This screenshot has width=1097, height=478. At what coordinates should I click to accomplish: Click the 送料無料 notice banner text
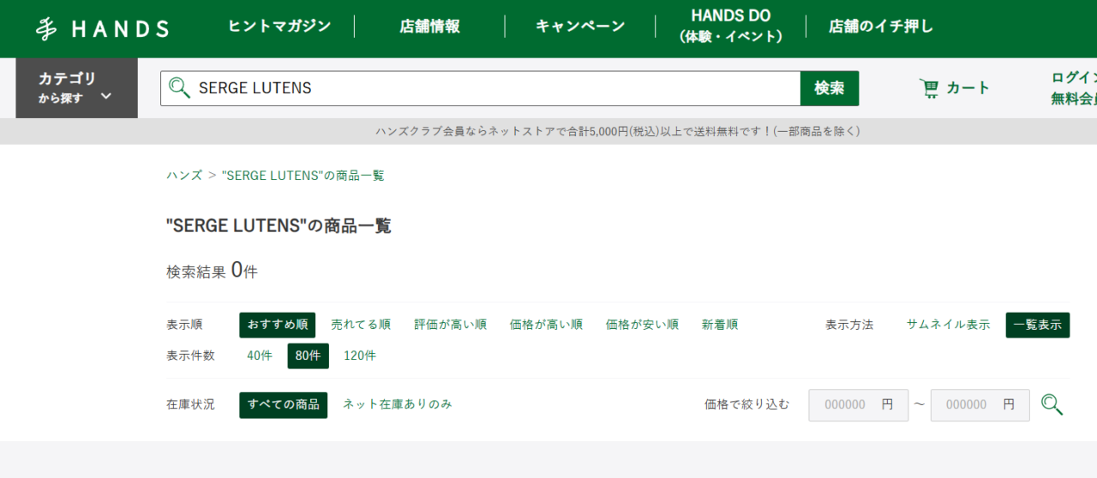coord(617,132)
